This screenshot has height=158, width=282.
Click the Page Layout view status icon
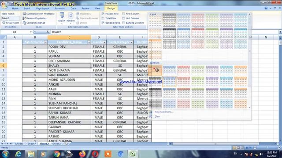(x=238, y=147)
